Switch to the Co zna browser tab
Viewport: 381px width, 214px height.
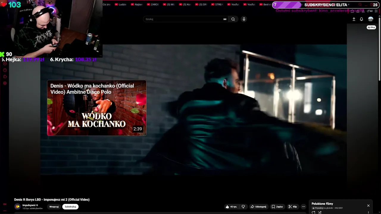coord(107,4)
